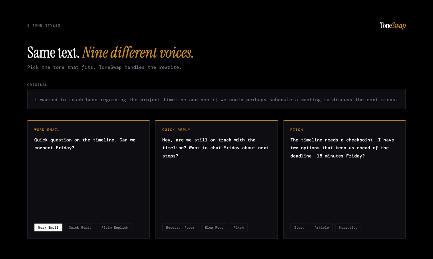Pick the Narrative tone chip
The width and height of the screenshot is (433, 259).
coord(348,227)
